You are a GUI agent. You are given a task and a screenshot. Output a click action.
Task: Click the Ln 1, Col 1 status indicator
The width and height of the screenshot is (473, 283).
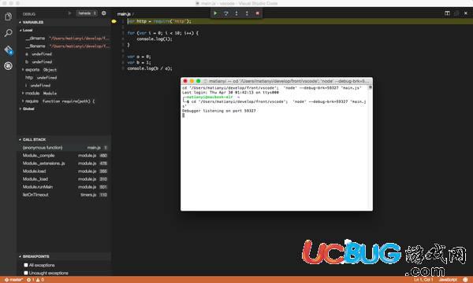423,280
